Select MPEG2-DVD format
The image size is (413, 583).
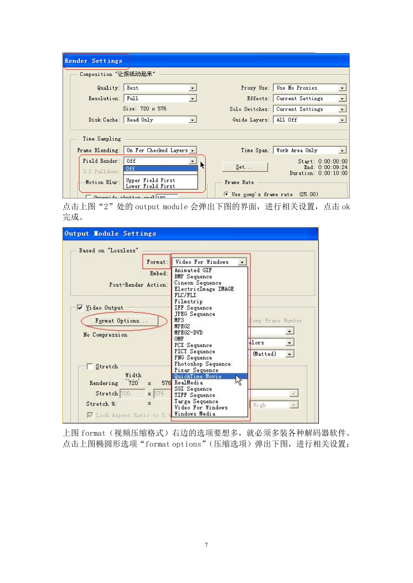(210, 332)
